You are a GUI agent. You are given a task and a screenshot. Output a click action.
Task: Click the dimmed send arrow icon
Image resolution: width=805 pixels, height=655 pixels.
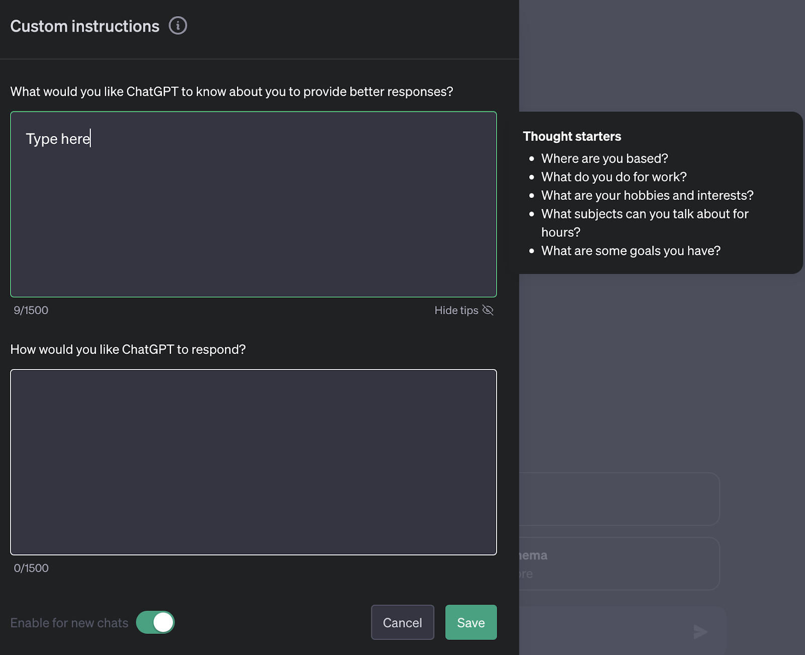700,631
